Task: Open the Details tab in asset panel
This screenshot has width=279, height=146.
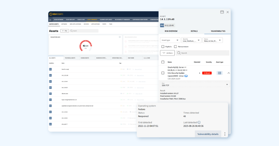Action: (x=194, y=31)
